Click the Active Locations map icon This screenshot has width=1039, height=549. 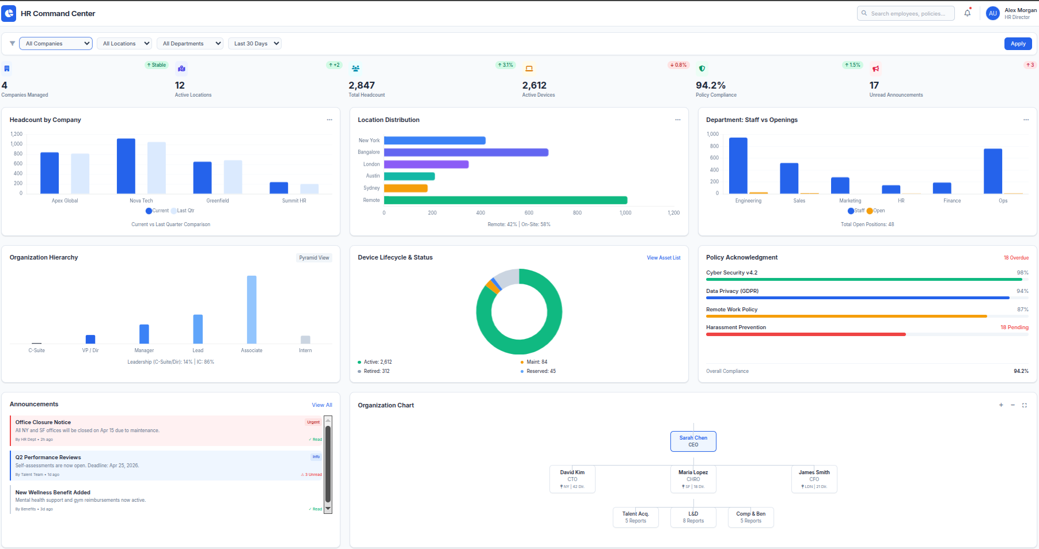[x=181, y=68]
